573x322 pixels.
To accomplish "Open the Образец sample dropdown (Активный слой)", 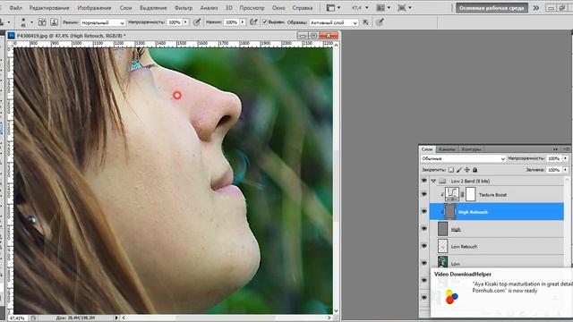I will (334, 22).
